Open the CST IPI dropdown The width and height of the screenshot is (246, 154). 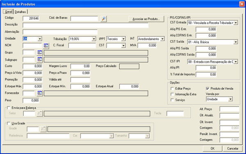click(x=236, y=62)
